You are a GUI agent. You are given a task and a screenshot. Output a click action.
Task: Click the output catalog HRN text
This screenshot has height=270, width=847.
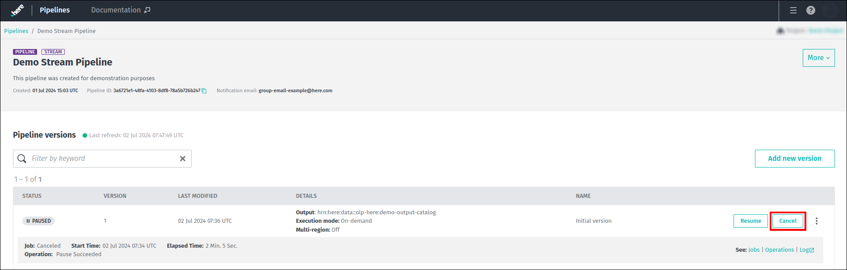[x=377, y=213]
